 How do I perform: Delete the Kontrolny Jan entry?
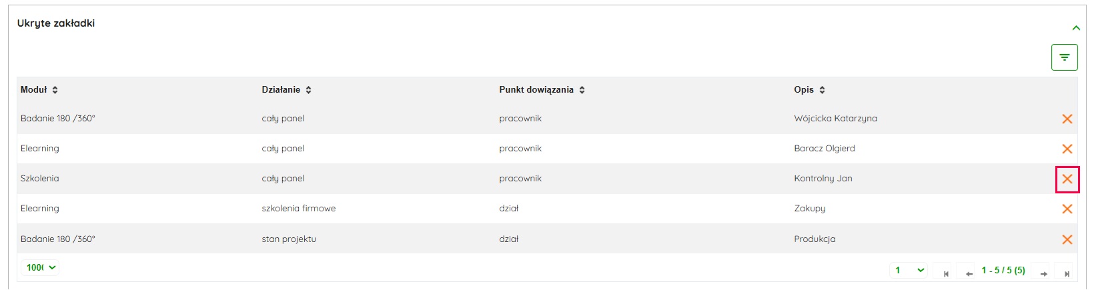tap(1067, 179)
